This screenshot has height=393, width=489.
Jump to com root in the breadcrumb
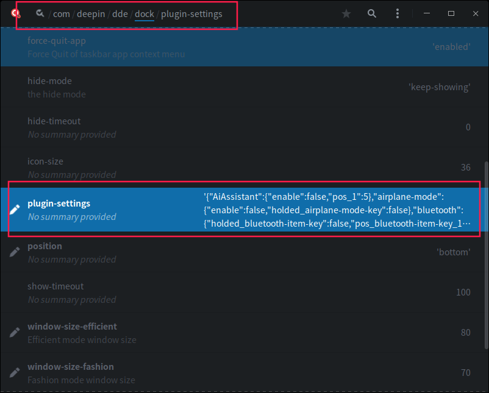pyautogui.click(x=62, y=13)
